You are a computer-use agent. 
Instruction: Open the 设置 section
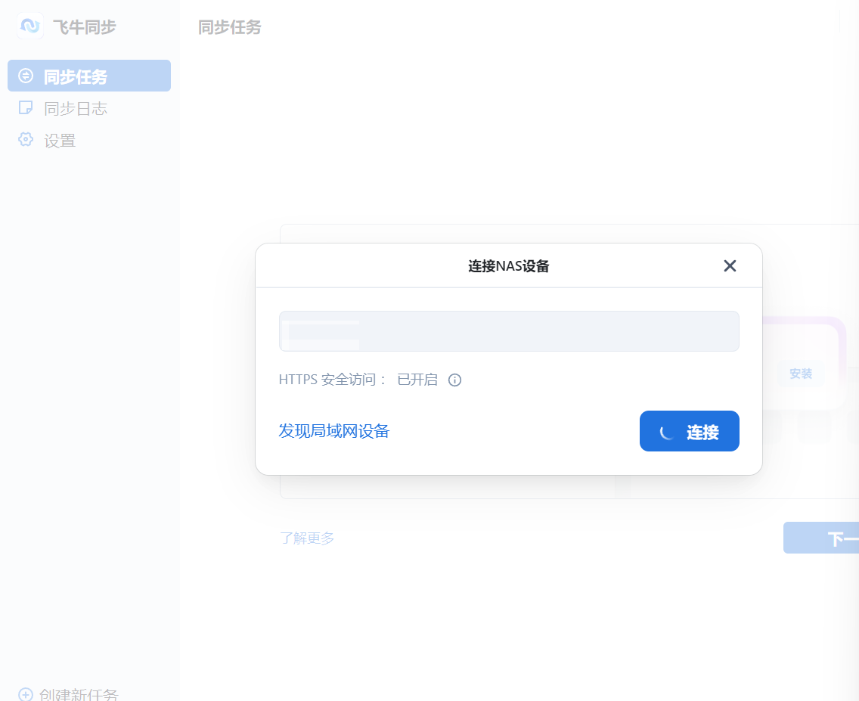point(59,140)
